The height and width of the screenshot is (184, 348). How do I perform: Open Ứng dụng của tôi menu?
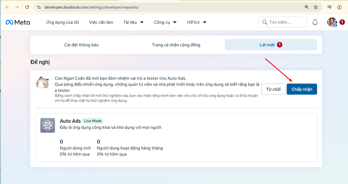pos(63,22)
